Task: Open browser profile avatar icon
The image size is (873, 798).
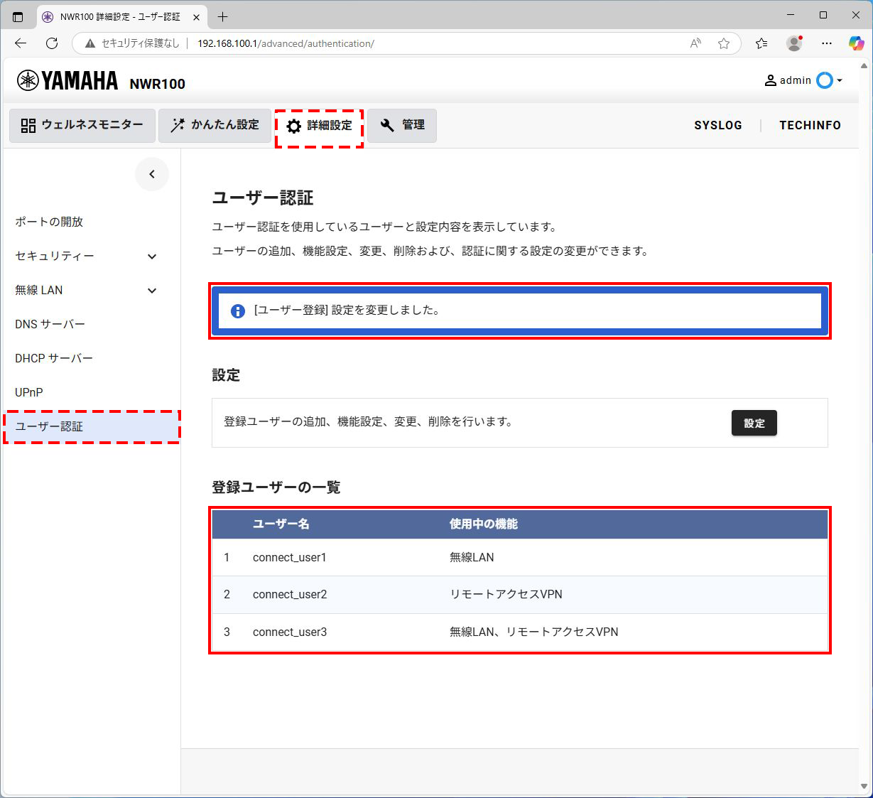Action: [794, 43]
